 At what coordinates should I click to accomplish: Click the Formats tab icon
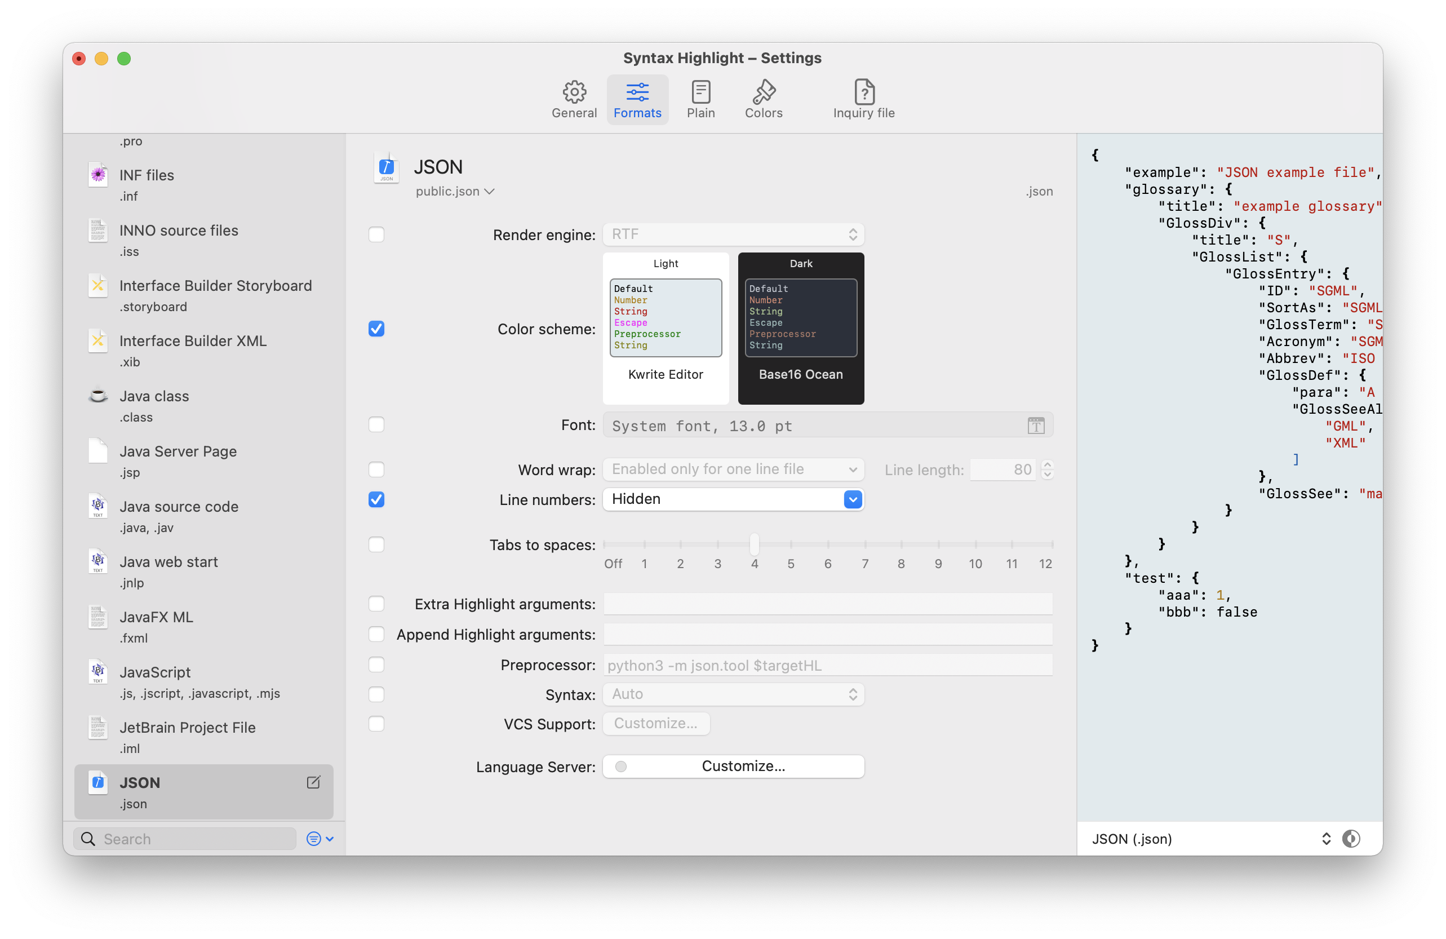click(x=638, y=90)
